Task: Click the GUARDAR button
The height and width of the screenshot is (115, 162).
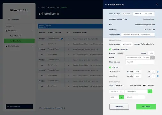Action: click(x=146, y=107)
